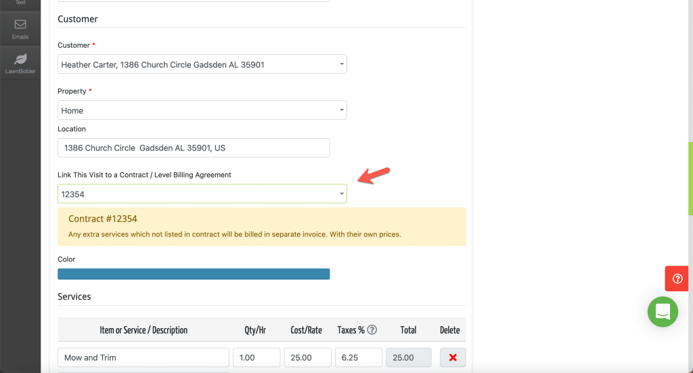Image resolution: width=693 pixels, height=373 pixels.
Task: Click the Item or Service / Description header
Action: coord(143,330)
